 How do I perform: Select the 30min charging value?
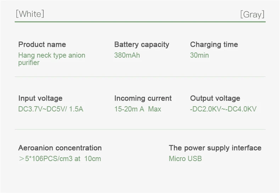pyautogui.click(x=199, y=55)
